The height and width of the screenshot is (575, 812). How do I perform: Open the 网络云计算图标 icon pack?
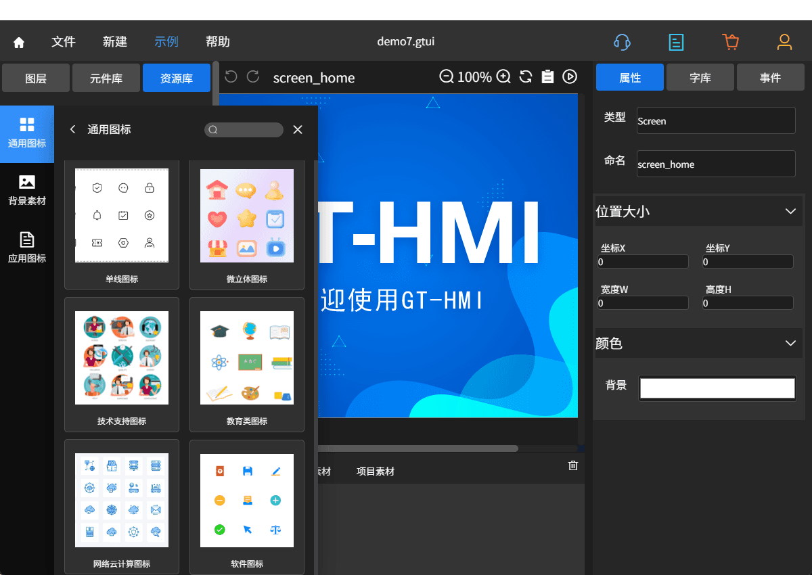click(122, 507)
